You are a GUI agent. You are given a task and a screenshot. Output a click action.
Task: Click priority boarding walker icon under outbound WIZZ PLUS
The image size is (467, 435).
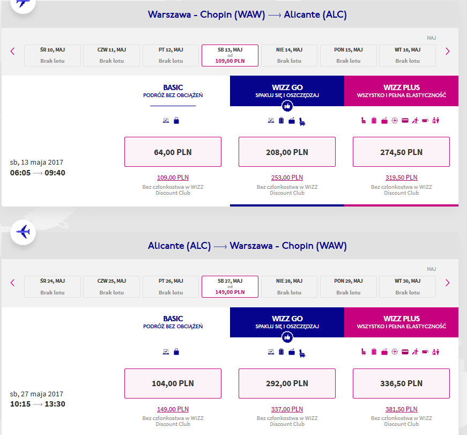415,120
